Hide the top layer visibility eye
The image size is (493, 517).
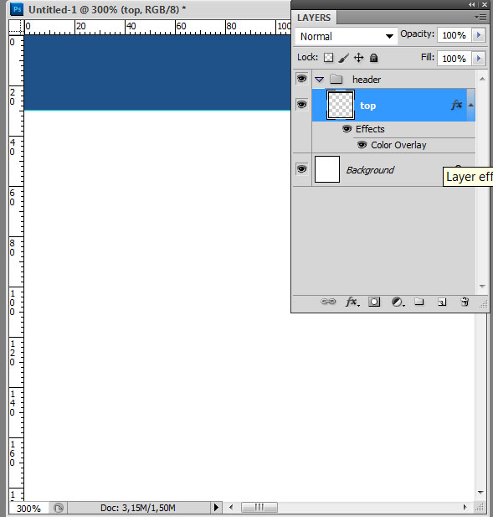[301, 105]
